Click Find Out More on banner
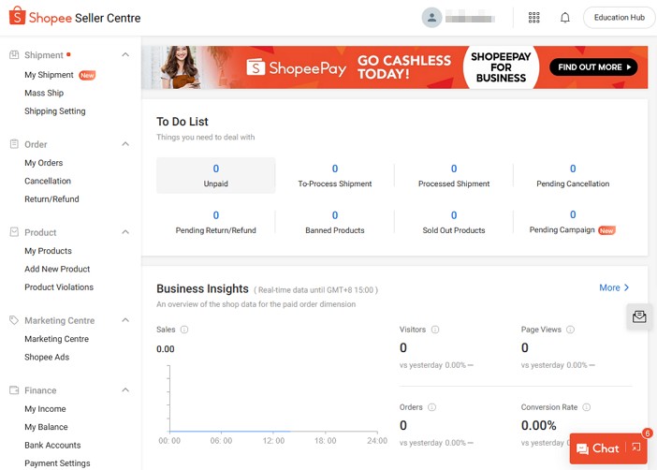657x470 pixels. [593, 67]
